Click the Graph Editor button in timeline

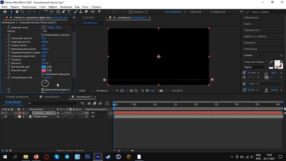click(107, 103)
